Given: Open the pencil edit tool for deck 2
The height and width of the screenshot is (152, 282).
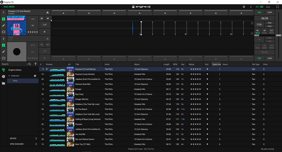Looking at the screenshot, I should pyautogui.click(x=3, y=51).
